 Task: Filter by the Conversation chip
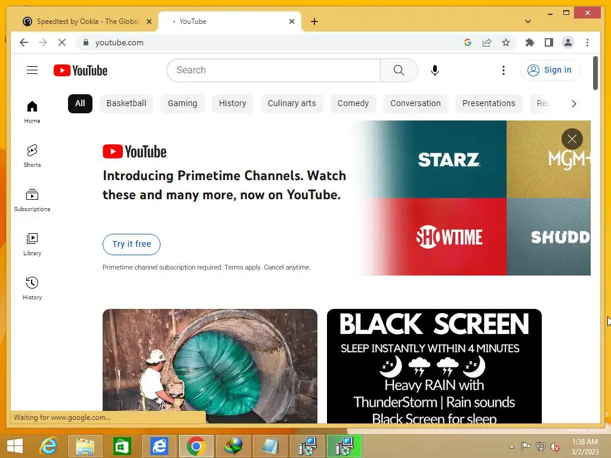click(415, 104)
